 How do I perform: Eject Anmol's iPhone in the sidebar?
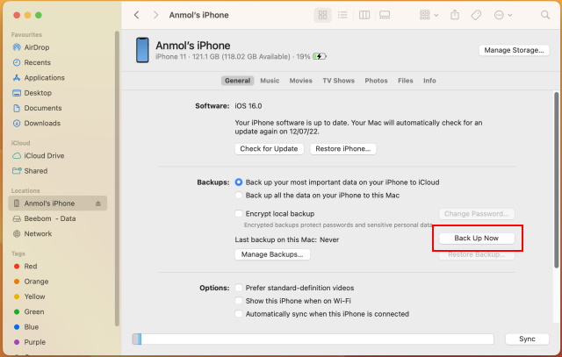(98, 203)
